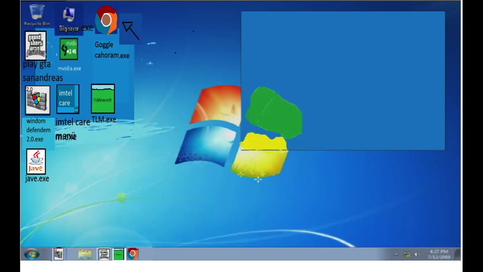Open the imtel care program

click(68, 98)
